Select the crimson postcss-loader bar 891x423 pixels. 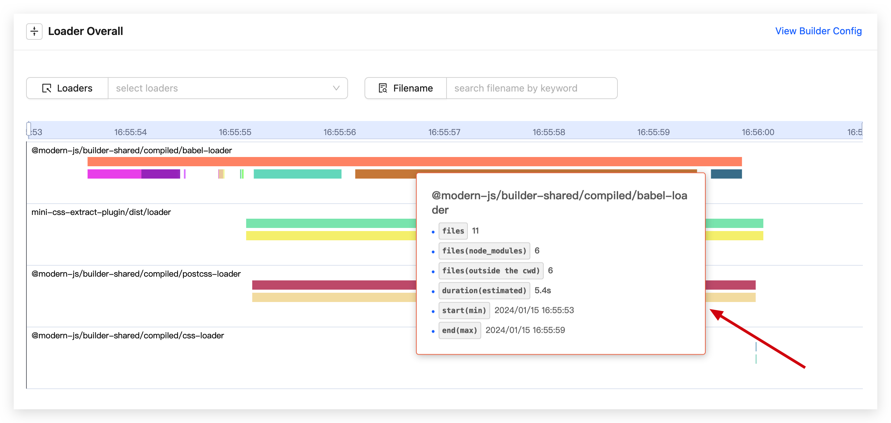tap(334, 285)
